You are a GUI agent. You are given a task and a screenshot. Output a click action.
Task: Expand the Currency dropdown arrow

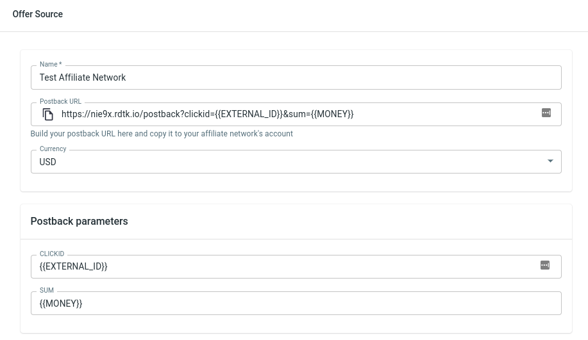(550, 161)
